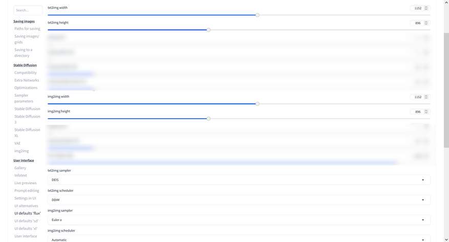
Task: Click the img2img height slider handle
Action: click(208, 119)
